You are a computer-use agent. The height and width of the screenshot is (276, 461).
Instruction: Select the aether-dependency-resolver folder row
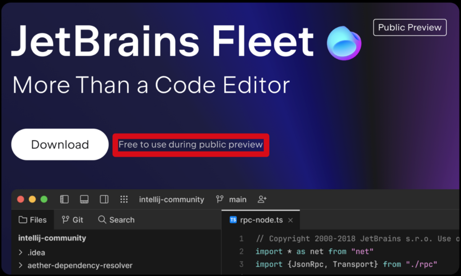tap(116, 265)
